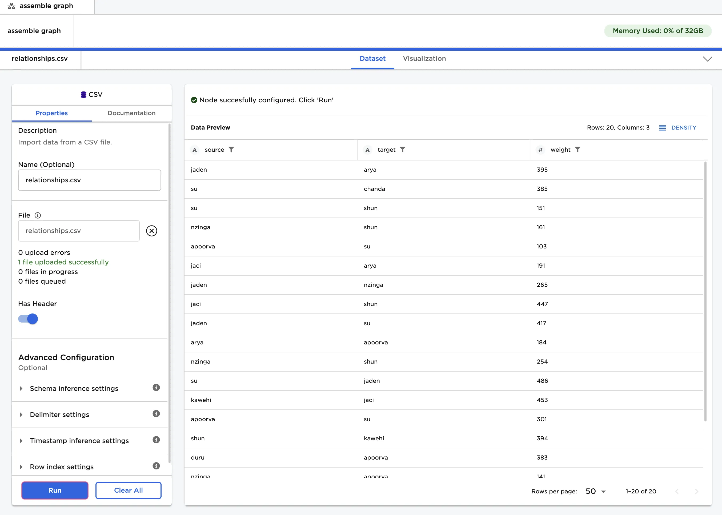Toggle the Has Header switch
The width and height of the screenshot is (722, 515).
pos(28,319)
